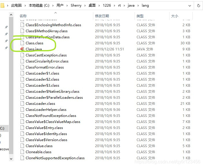The image size is (203, 167).
Task: Click the folder icon in the address bar
Action: coord(2,5)
